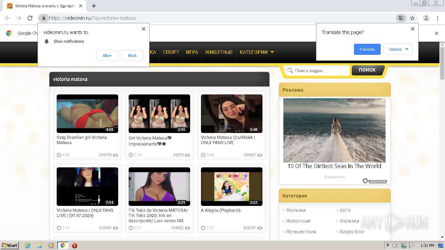
Task: Click the browser forward arrow
Action: pyautogui.click(x=19, y=18)
